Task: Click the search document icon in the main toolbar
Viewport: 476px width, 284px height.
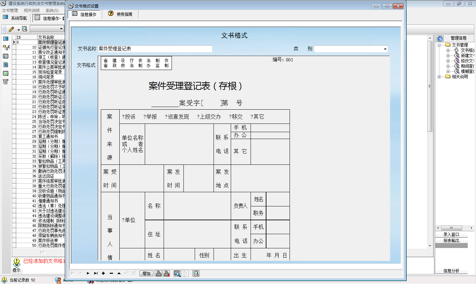Action: pos(24,29)
